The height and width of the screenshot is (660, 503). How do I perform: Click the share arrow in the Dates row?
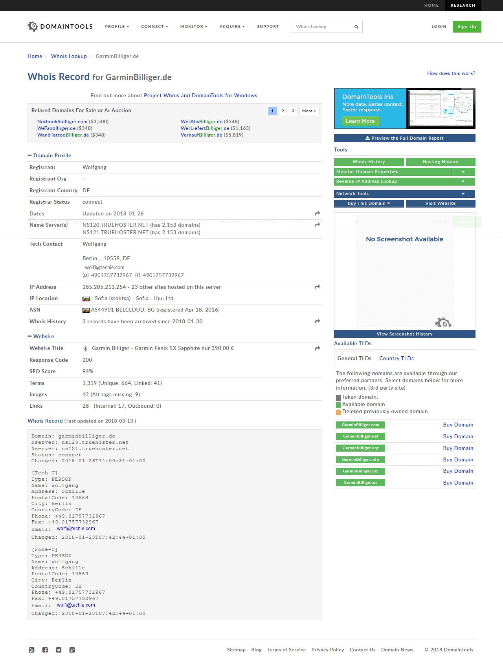318,213
